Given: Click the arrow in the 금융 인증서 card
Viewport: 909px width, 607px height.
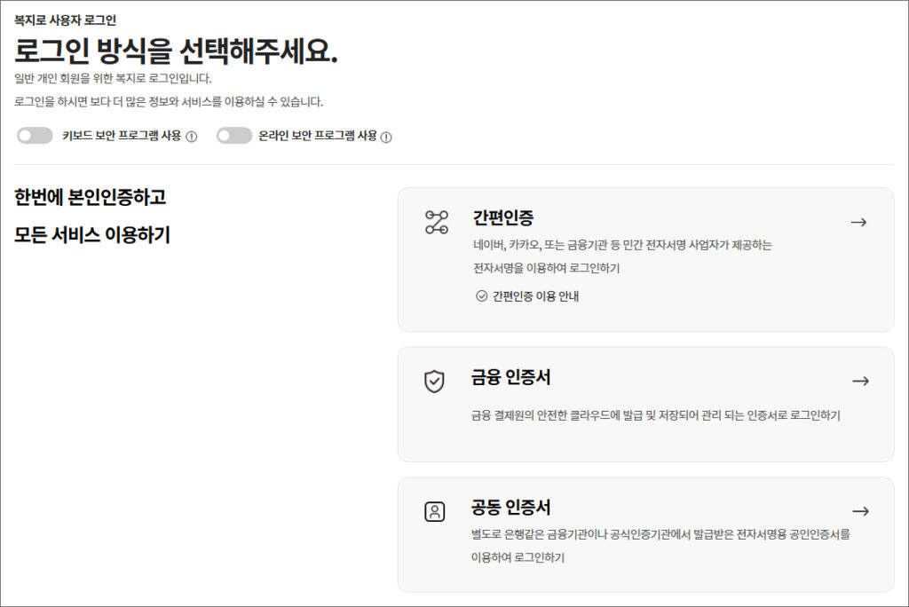Looking at the screenshot, I should pyautogui.click(x=859, y=382).
